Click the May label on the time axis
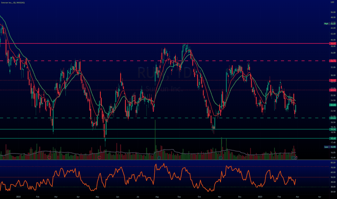 click(97, 196)
